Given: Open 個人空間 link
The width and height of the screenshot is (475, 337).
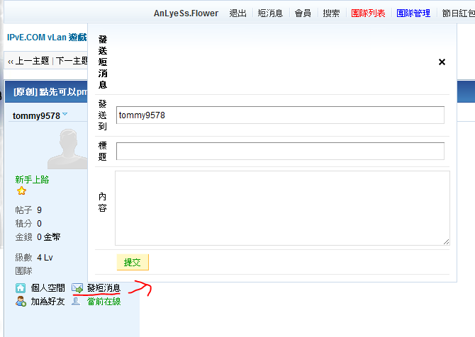Looking at the screenshot, I should [48, 288].
